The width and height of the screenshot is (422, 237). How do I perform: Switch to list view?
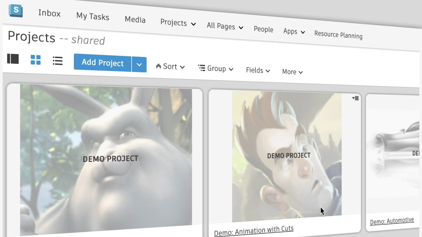[x=58, y=61]
